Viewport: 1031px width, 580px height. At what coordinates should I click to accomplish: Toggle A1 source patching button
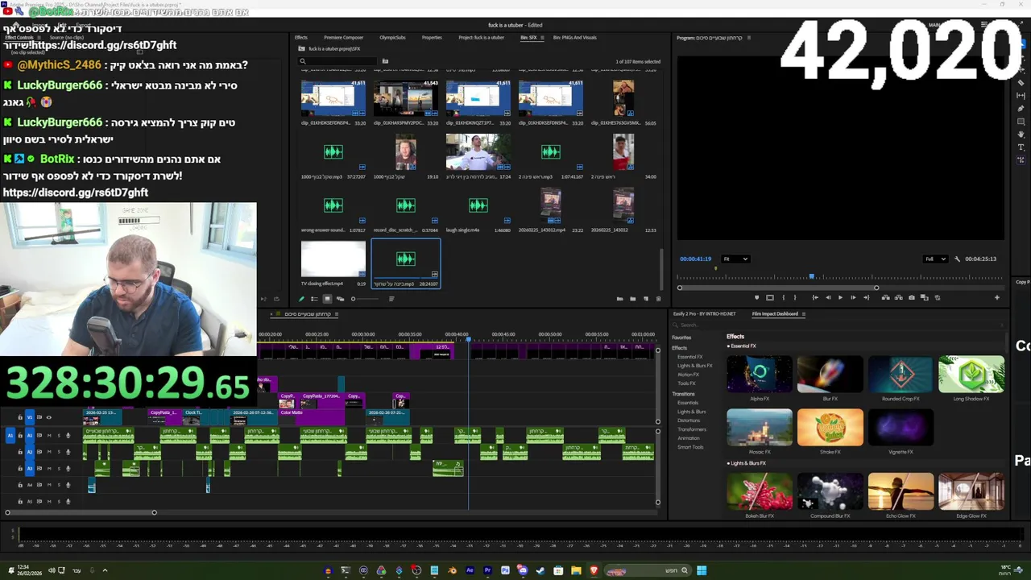coord(10,436)
